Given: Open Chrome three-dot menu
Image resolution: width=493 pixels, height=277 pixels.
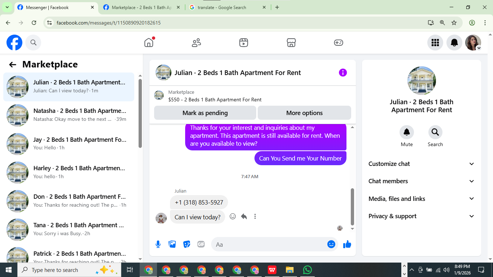Looking at the screenshot, I should tap(485, 23).
